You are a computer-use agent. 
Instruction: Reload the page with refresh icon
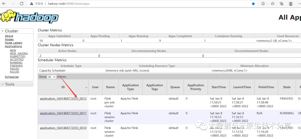[x=22, y=4]
